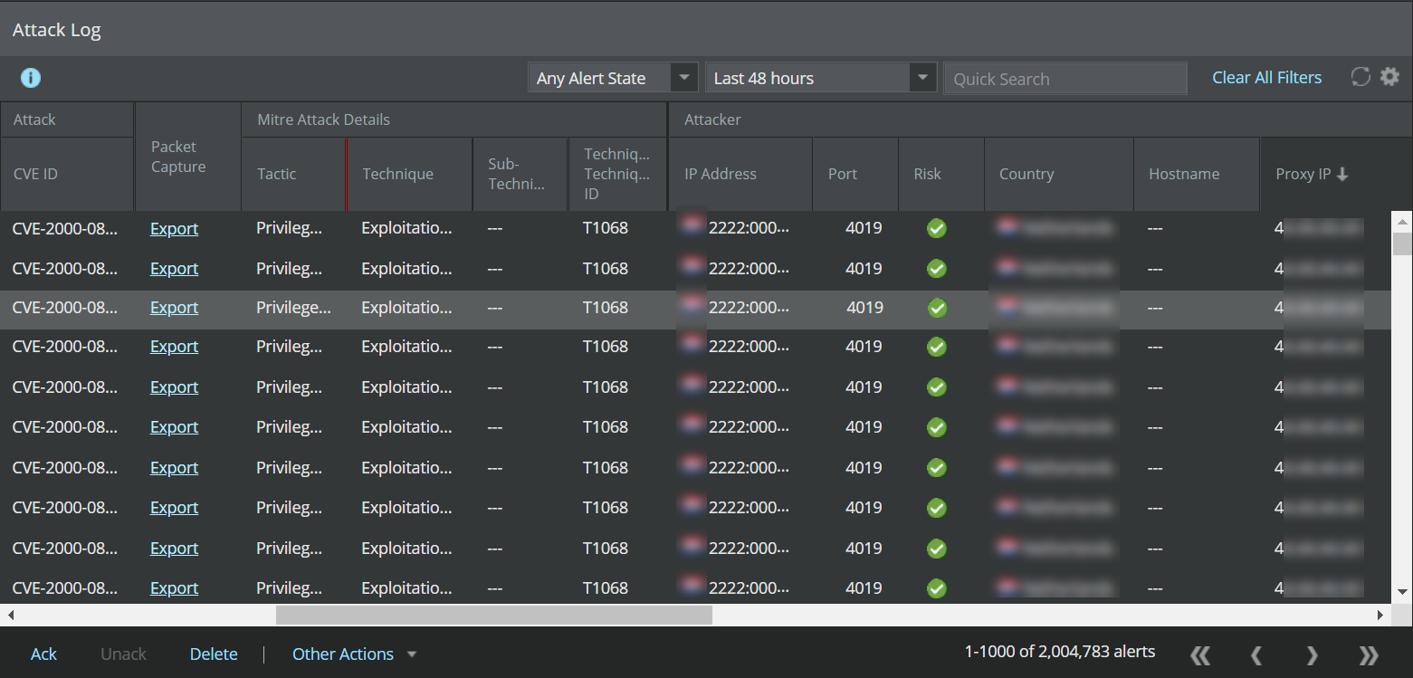Click the green risk checkmark in the highlighted row

tap(938, 308)
